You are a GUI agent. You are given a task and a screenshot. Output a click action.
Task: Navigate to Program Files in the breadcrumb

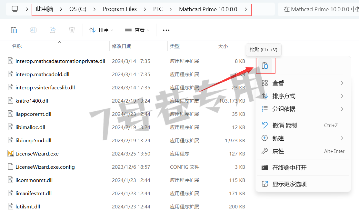point(120,9)
